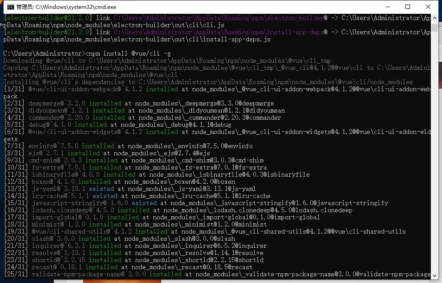Image resolution: width=442 pixels, height=283 pixels.
Task: Click the line starting 'Downloading @vue/cli'
Action: [x=167, y=61]
